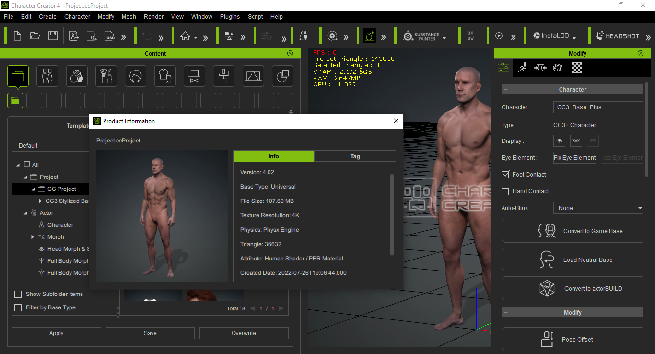Collapse the All tree node
Screen dimensions: 655x354
point(18,165)
